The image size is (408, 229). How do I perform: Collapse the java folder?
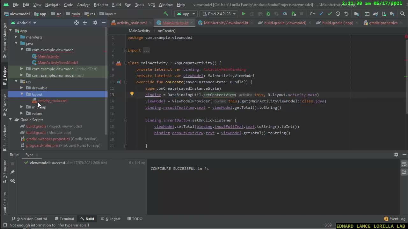pyautogui.click(x=16, y=44)
